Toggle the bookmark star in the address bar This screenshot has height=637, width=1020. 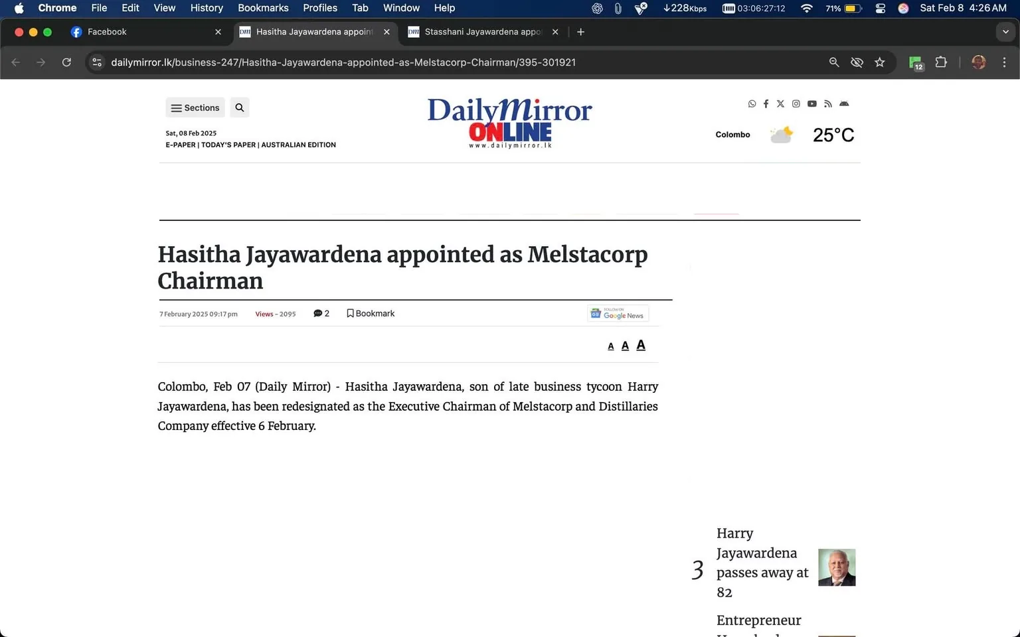pyautogui.click(x=880, y=62)
